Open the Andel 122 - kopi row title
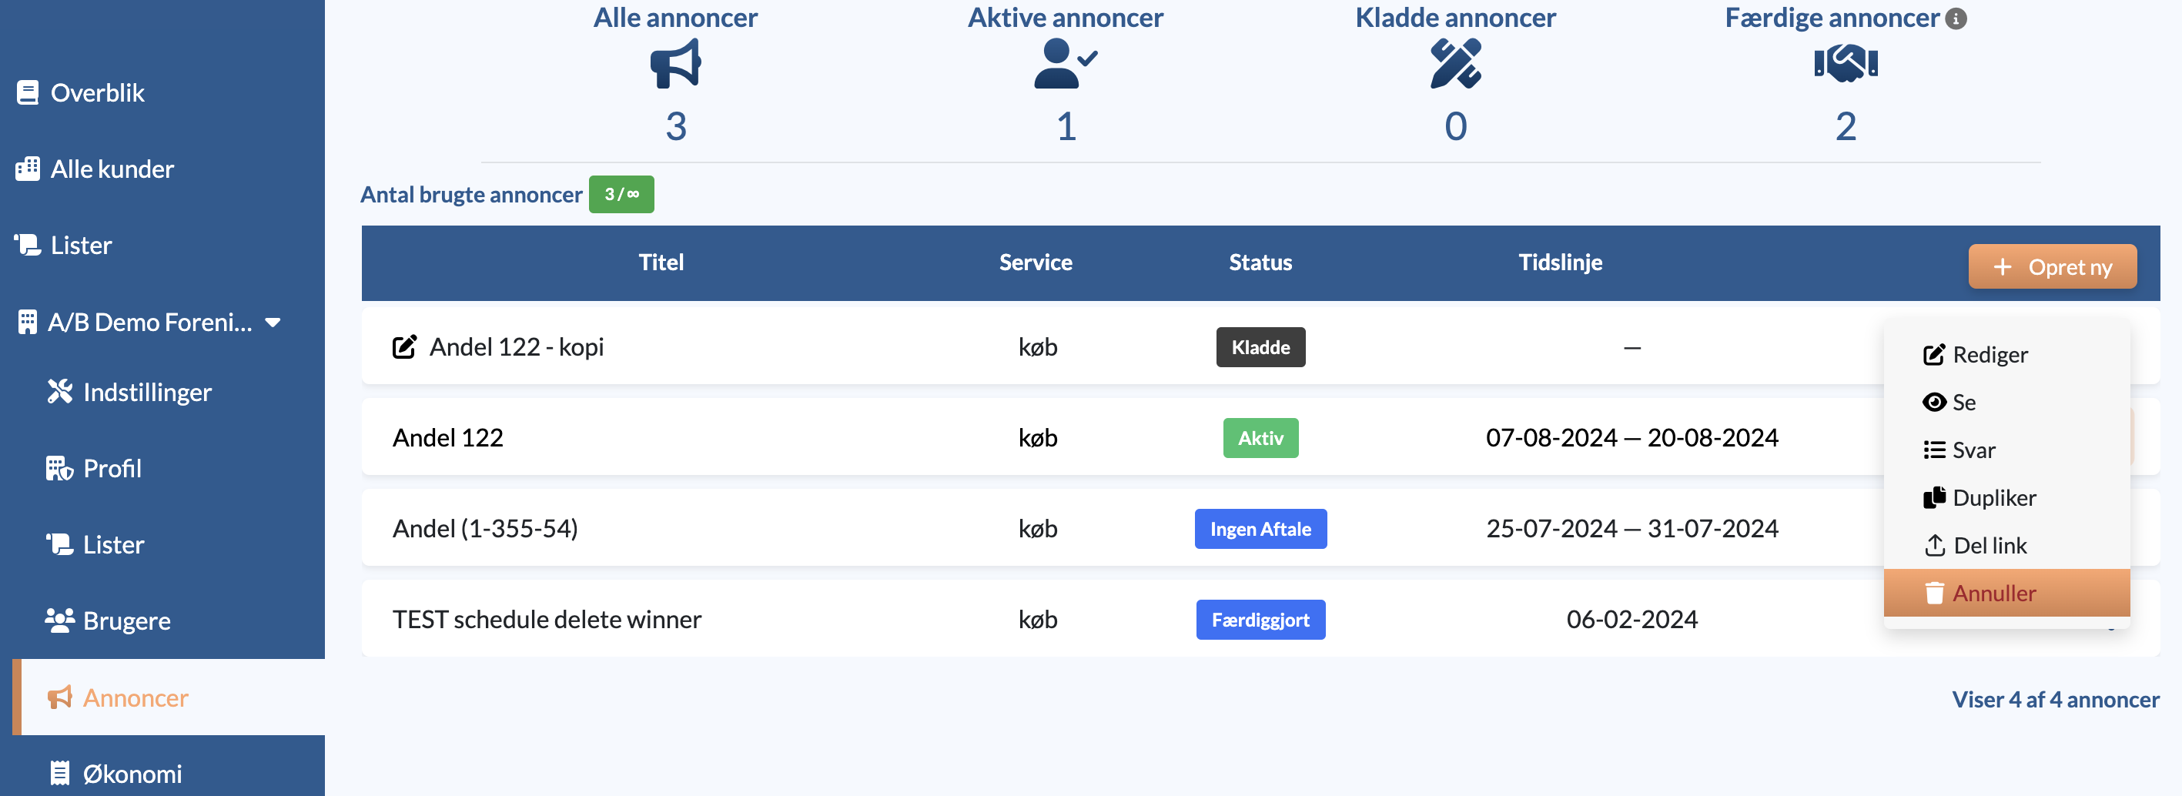Screen dimensions: 2182x796 point(517,347)
